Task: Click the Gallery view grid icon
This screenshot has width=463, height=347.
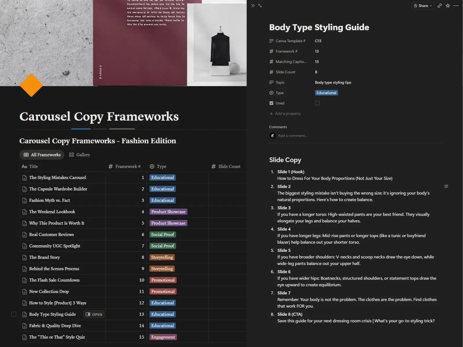Action: [71, 155]
